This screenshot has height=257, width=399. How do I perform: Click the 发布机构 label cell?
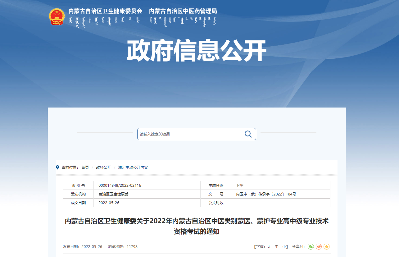click(x=78, y=194)
